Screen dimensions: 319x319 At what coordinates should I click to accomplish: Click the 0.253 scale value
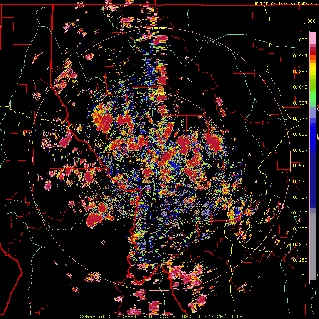[300, 260]
